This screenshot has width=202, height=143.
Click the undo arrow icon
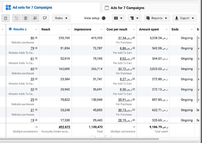pyautogui.click(x=16, y=18)
